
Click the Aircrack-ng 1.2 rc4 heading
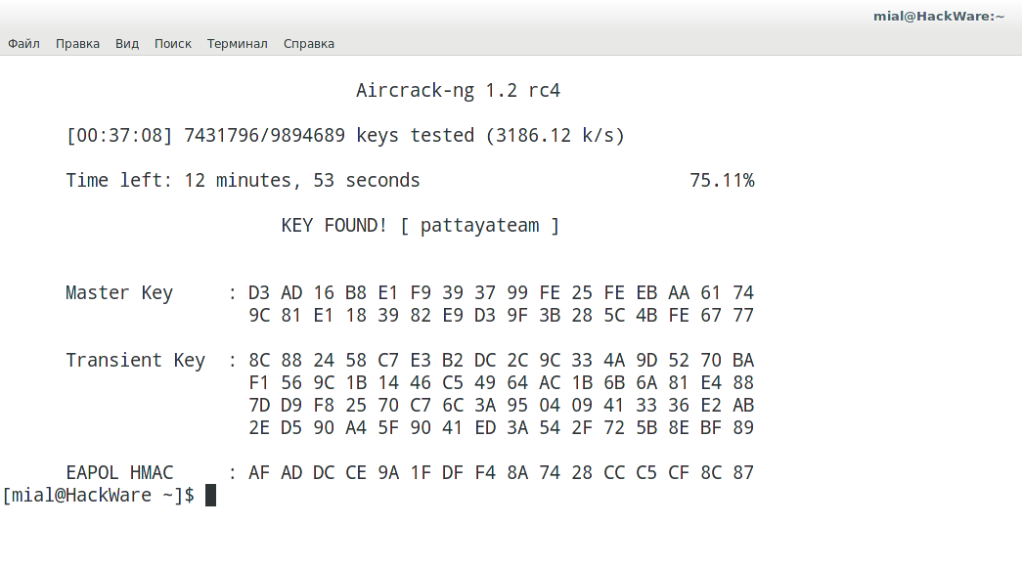(458, 91)
